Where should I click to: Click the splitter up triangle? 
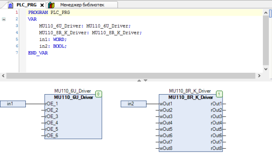click(x=139, y=80)
